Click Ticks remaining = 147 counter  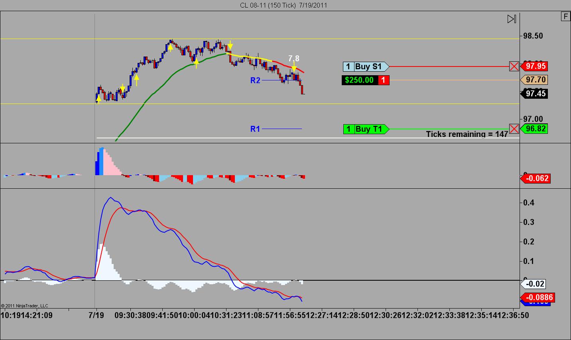(467, 134)
